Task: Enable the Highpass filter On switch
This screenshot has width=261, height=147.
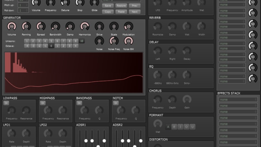Action: point(43,103)
